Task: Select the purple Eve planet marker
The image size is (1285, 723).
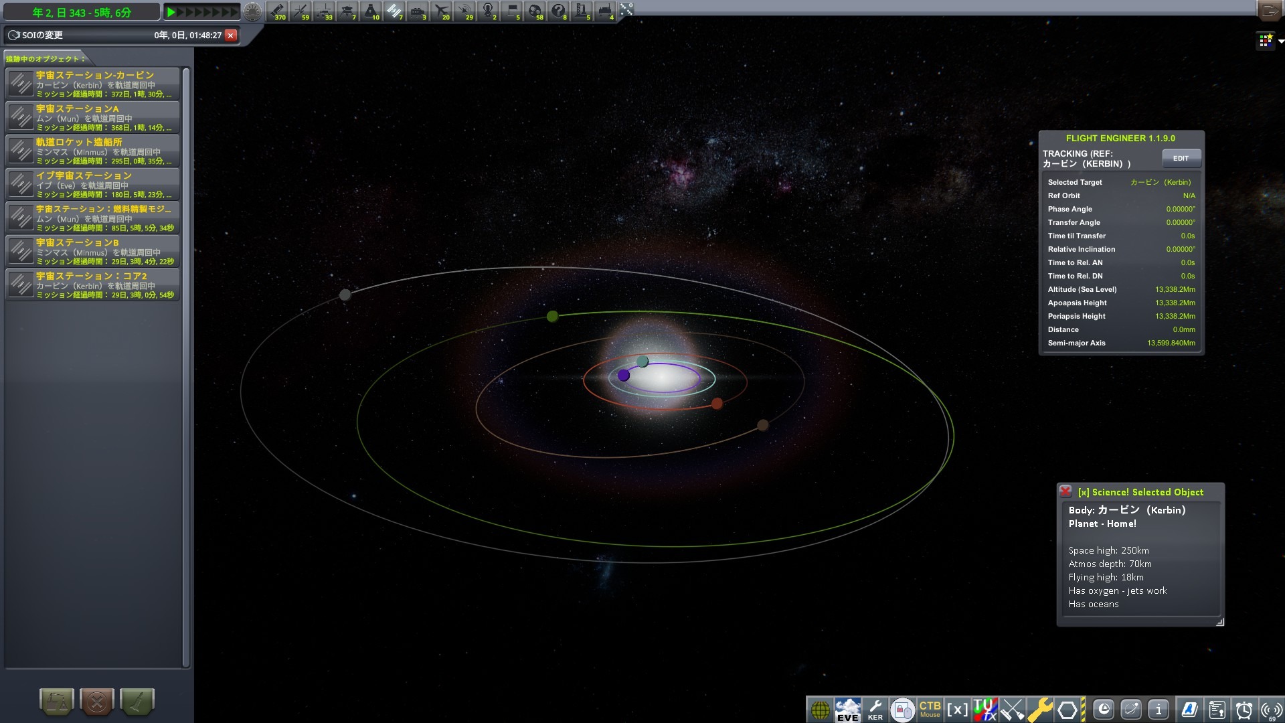Action: pyautogui.click(x=624, y=376)
